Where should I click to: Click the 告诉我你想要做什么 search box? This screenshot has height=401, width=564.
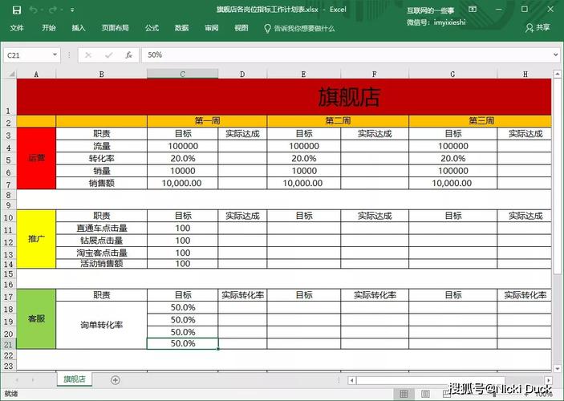click(299, 28)
